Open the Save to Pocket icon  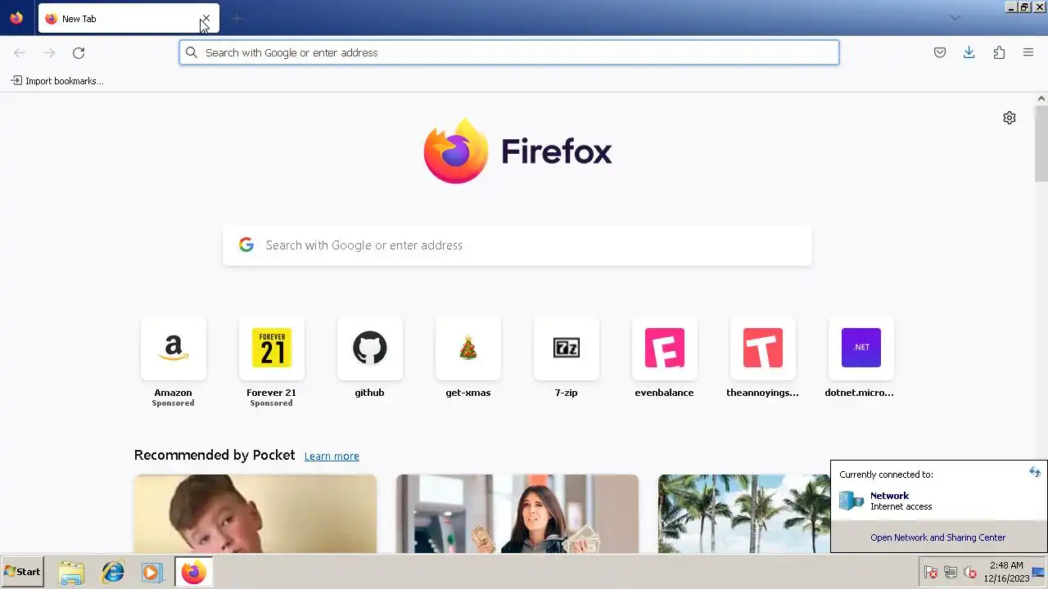[940, 52]
